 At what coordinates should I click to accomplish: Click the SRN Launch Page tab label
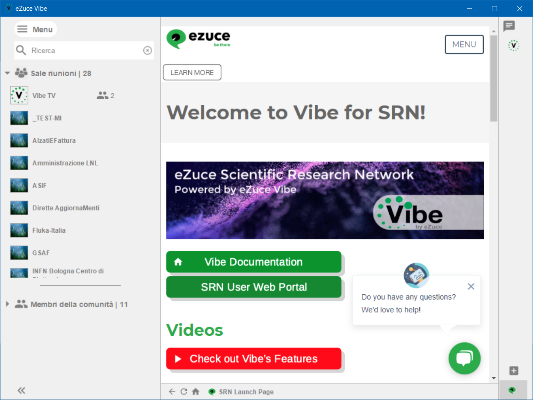tap(246, 392)
